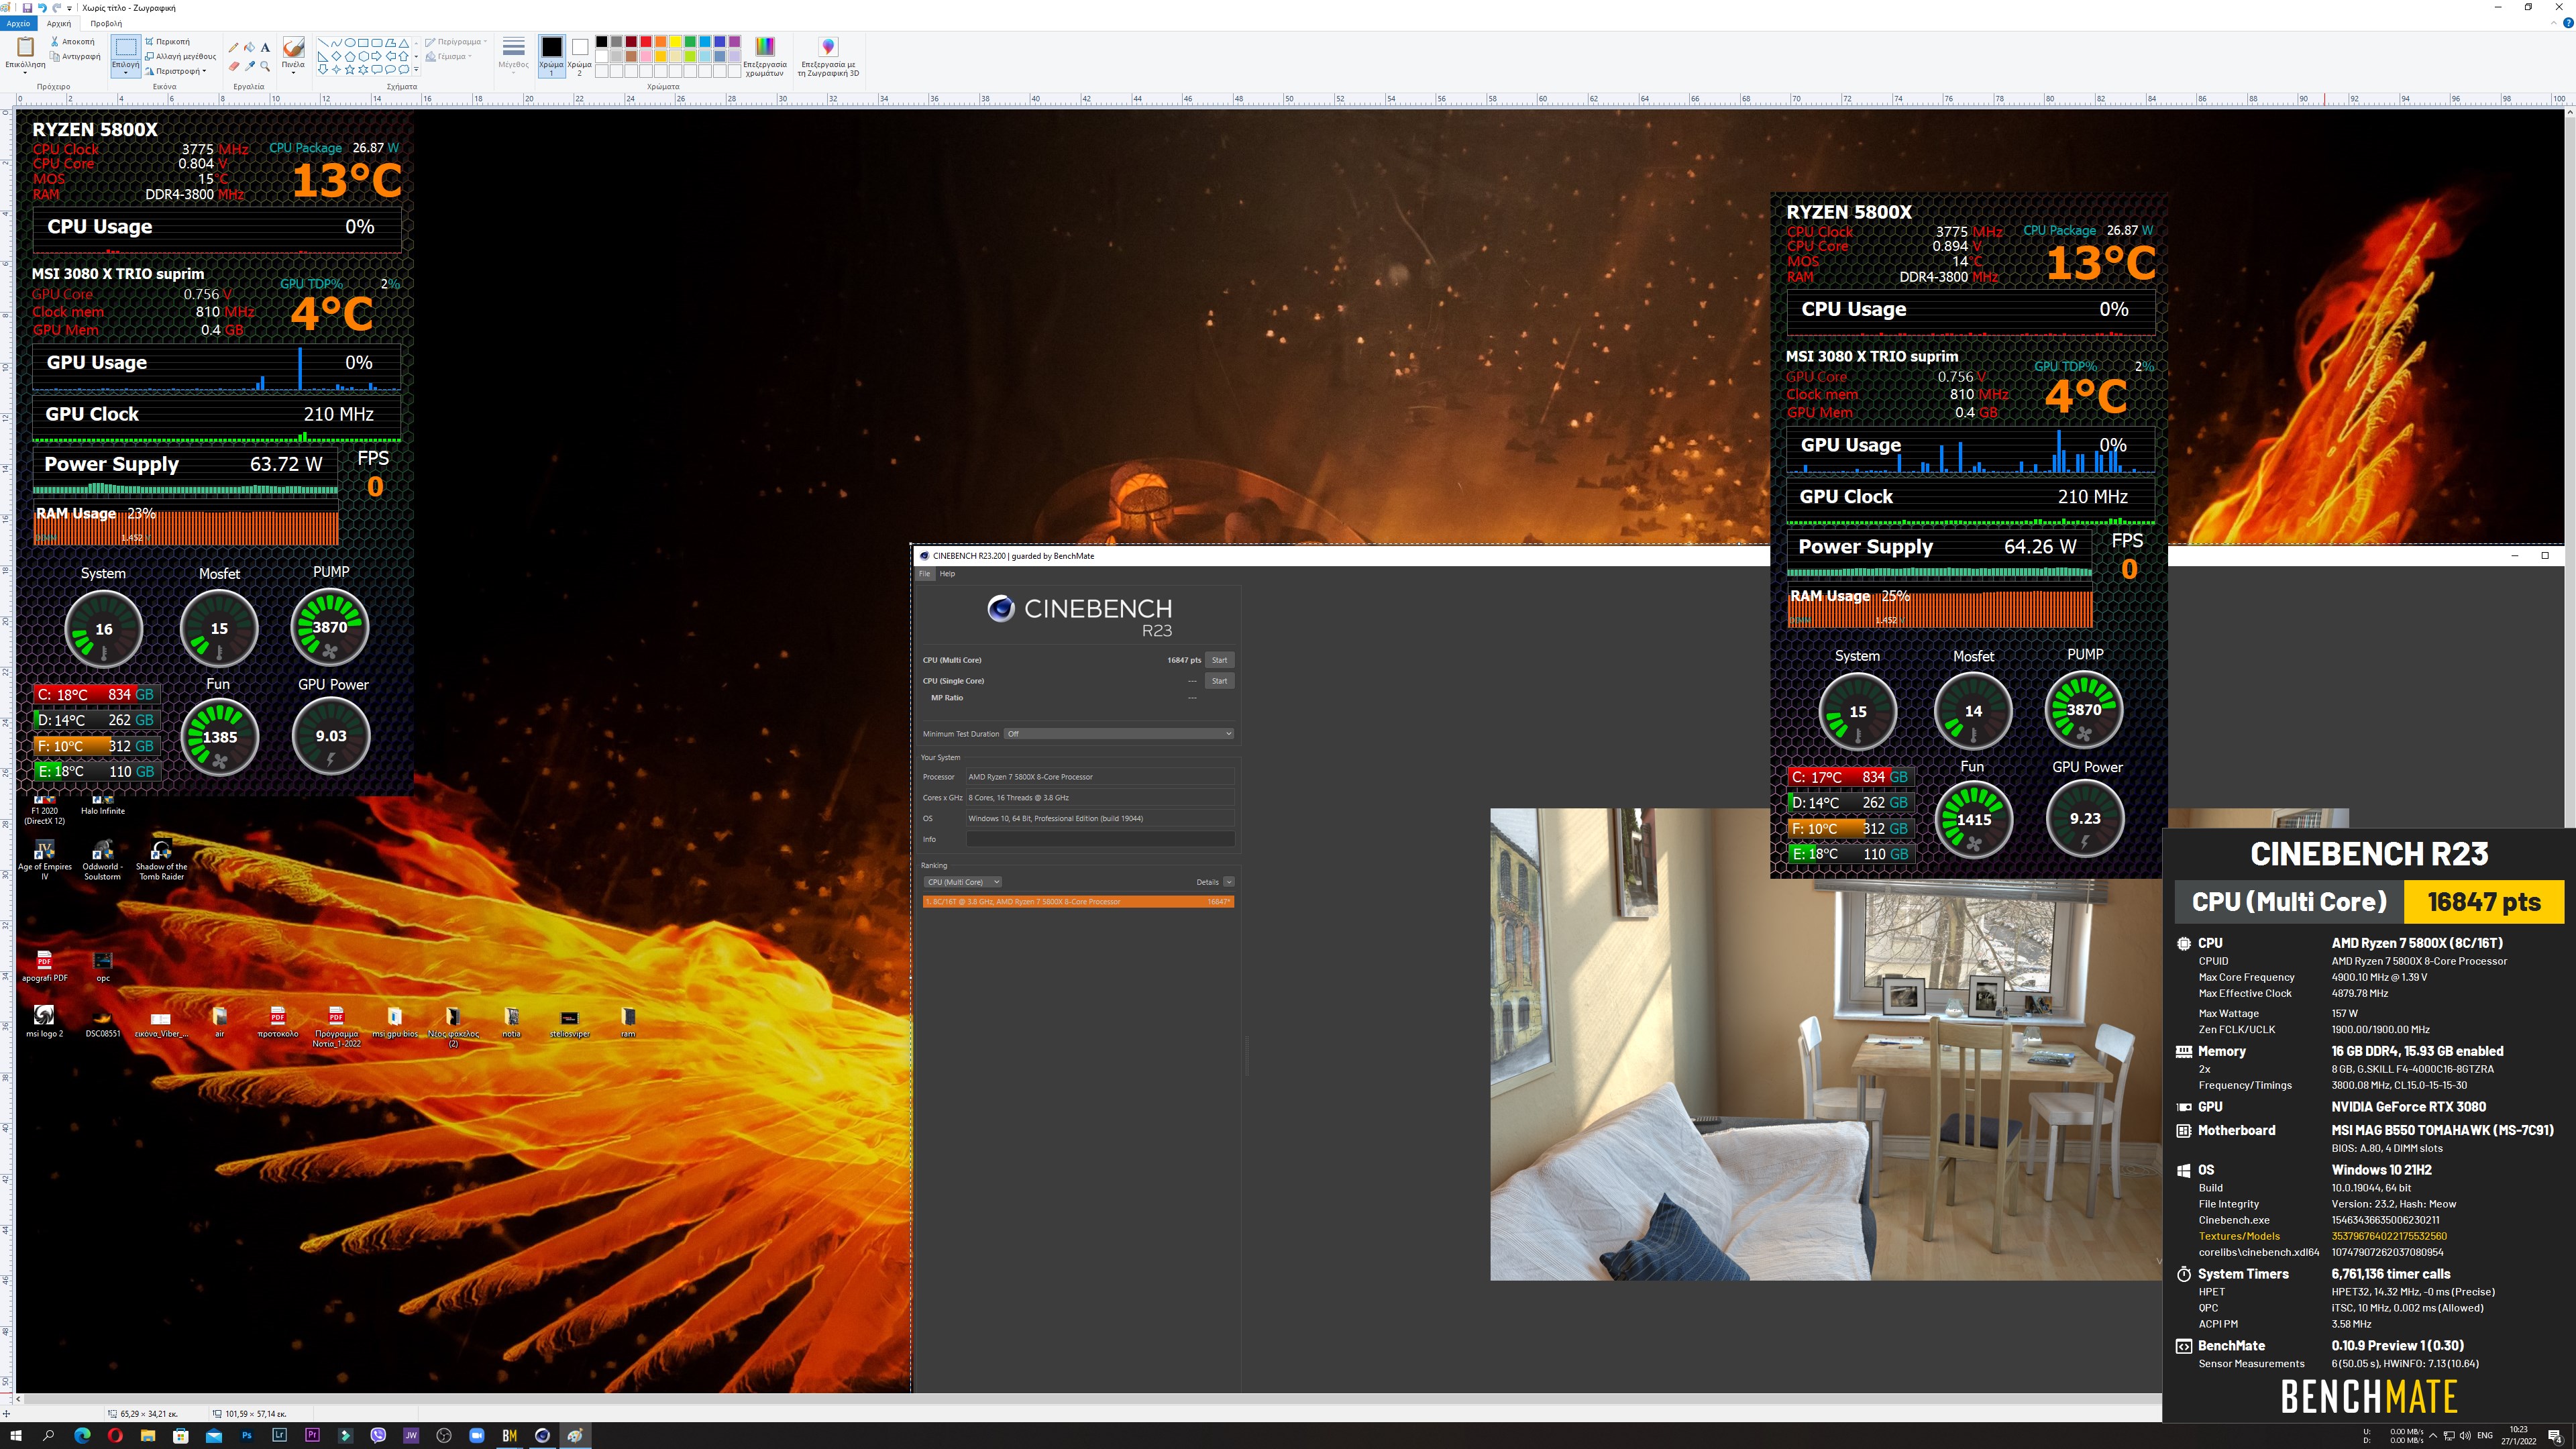Choose the yellow color swatch in the palette
The width and height of the screenshot is (2576, 1449).
pos(675,41)
